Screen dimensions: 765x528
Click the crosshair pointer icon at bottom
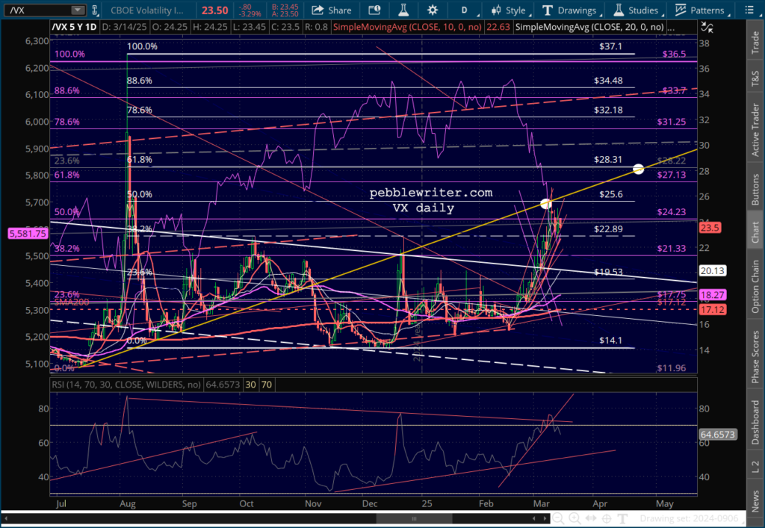point(607,518)
